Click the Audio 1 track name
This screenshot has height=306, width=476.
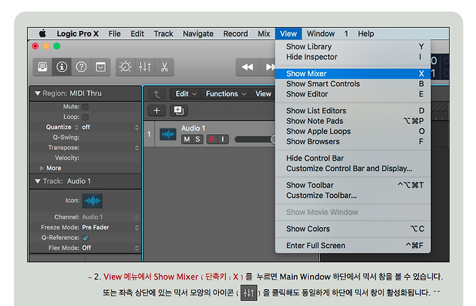(x=193, y=128)
